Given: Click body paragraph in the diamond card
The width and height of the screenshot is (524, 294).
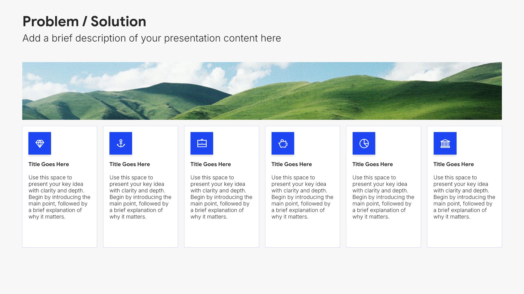Looking at the screenshot, I should (x=59, y=197).
